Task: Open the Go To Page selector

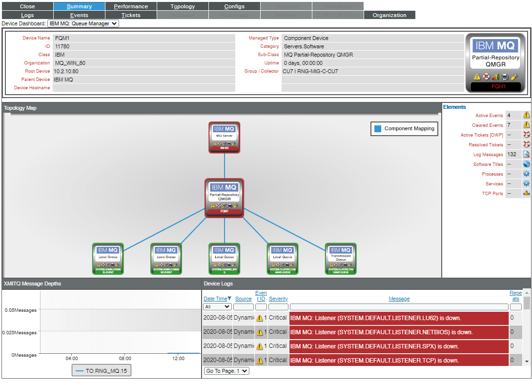Action: (x=226, y=370)
